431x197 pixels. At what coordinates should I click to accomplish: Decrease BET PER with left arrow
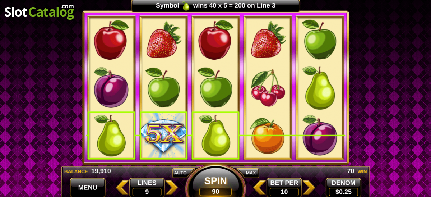(x=260, y=187)
